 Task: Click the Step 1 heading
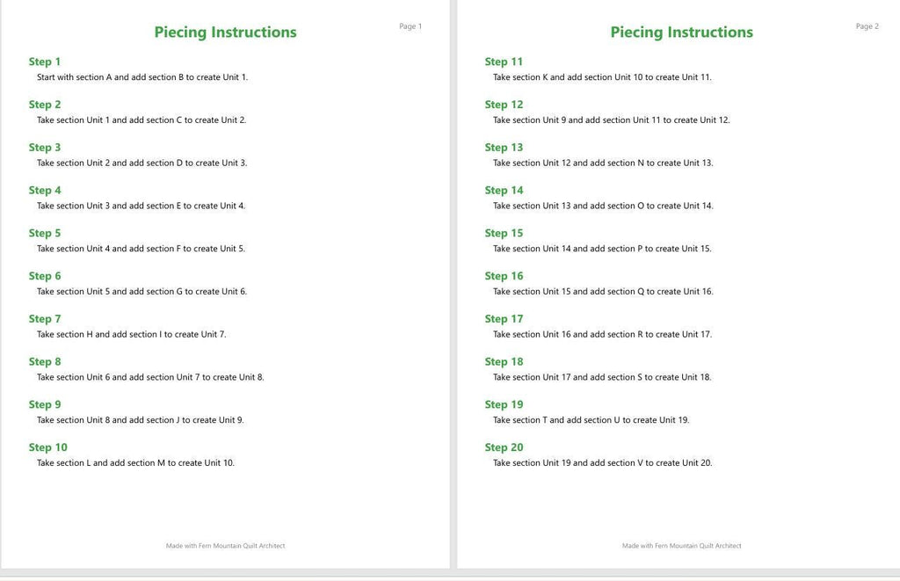(45, 62)
